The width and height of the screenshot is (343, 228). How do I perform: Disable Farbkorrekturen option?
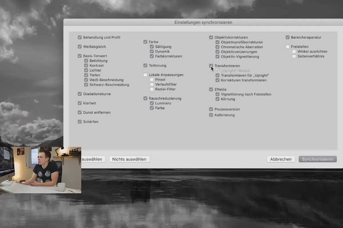point(152,56)
